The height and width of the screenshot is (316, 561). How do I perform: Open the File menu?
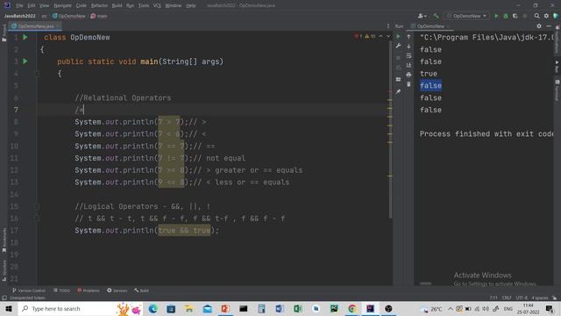pyautogui.click(x=19, y=5)
